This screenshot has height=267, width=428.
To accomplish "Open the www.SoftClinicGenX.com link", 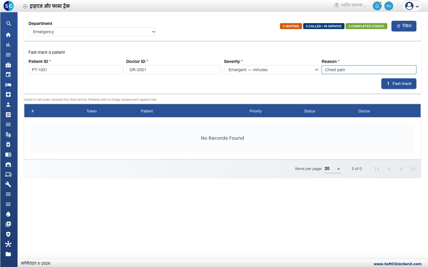I will pos(398,264).
